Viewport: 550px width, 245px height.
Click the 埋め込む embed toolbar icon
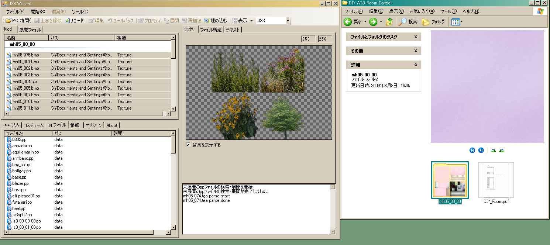point(216,21)
